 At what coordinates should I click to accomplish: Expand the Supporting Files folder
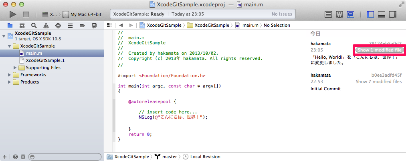point(16,68)
